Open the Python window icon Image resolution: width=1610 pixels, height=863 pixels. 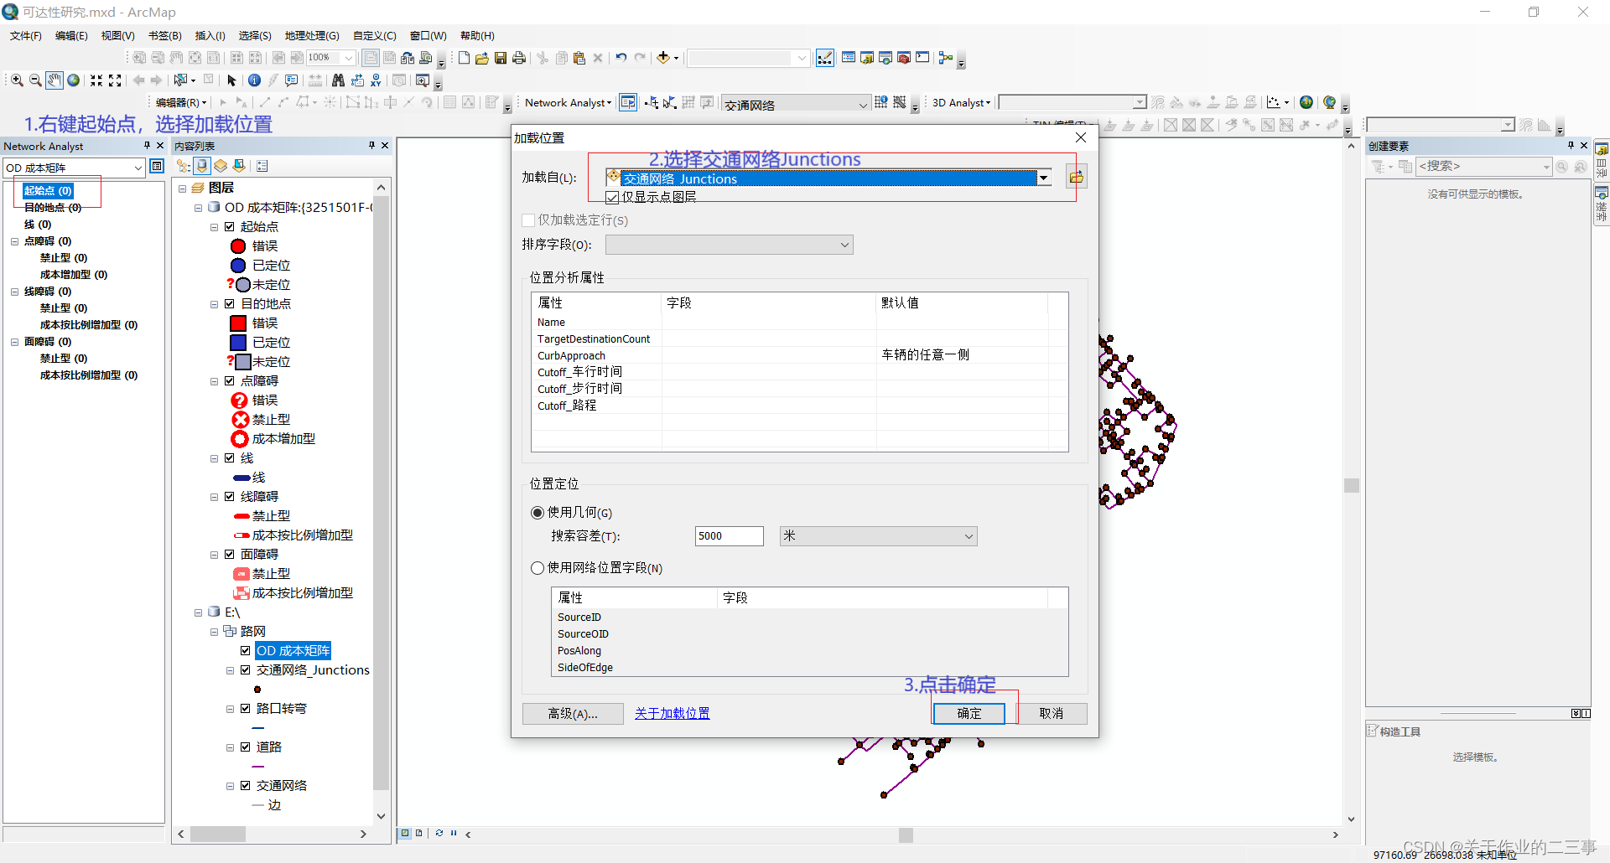coord(922,58)
